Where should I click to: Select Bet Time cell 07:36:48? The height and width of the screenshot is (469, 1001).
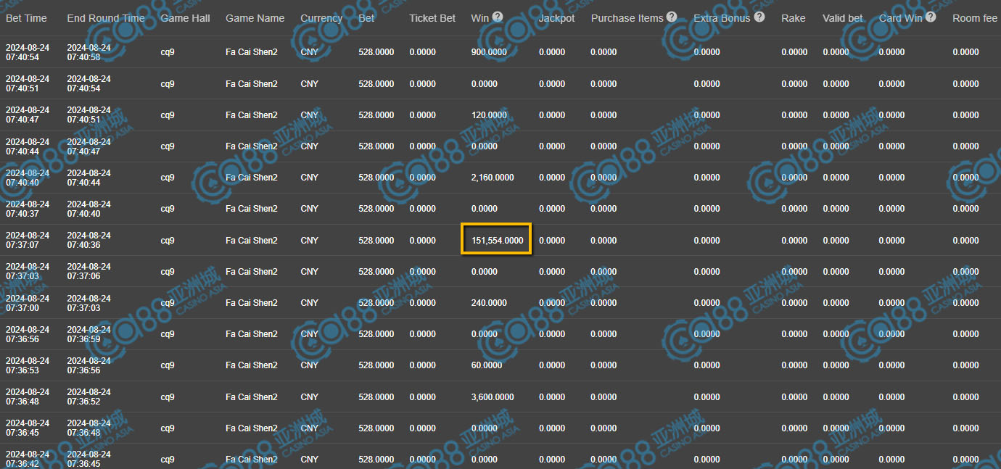click(28, 397)
